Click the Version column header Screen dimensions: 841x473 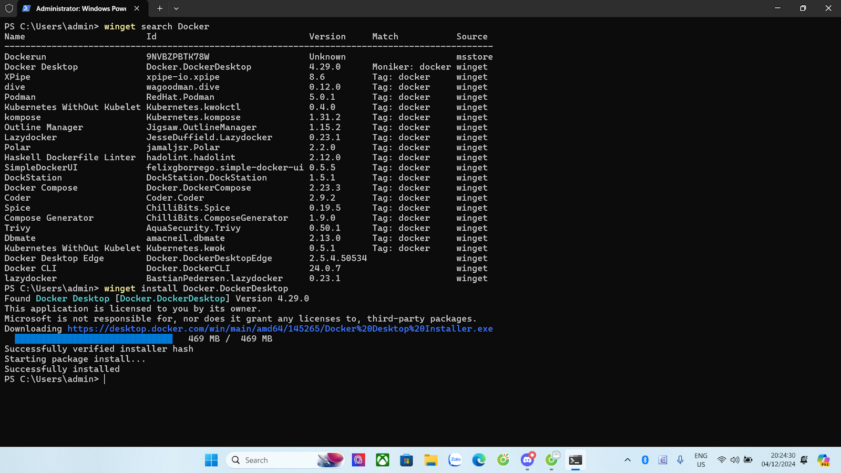pos(327,36)
